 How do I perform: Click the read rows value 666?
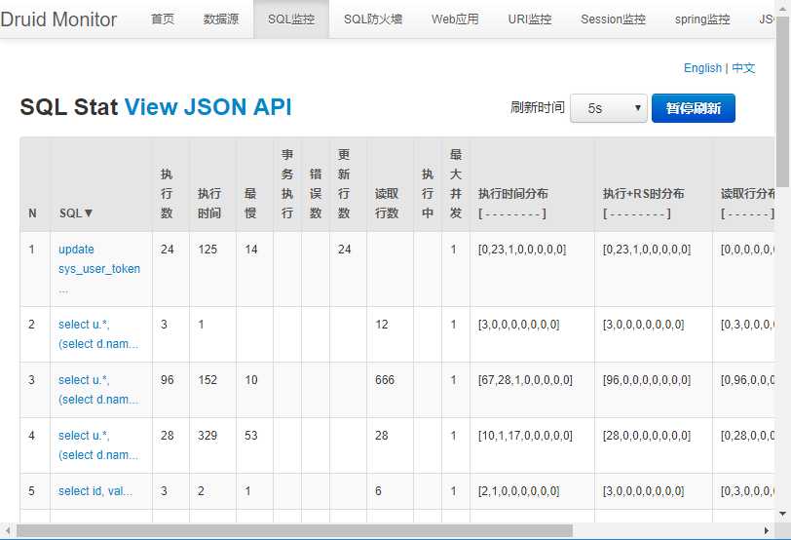(385, 380)
